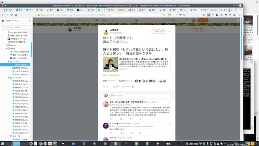Bookmark this page with the star icon

(184, 15)
